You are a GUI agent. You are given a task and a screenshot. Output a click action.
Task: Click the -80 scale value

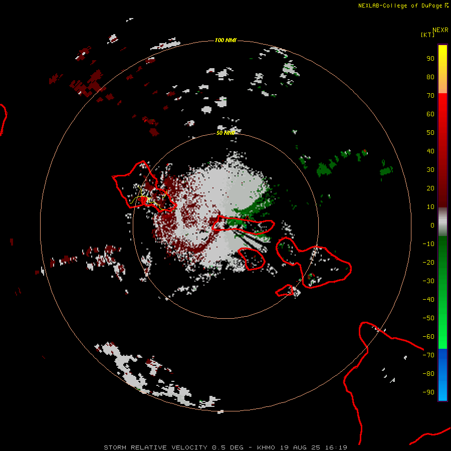click(x=428, y=374)
